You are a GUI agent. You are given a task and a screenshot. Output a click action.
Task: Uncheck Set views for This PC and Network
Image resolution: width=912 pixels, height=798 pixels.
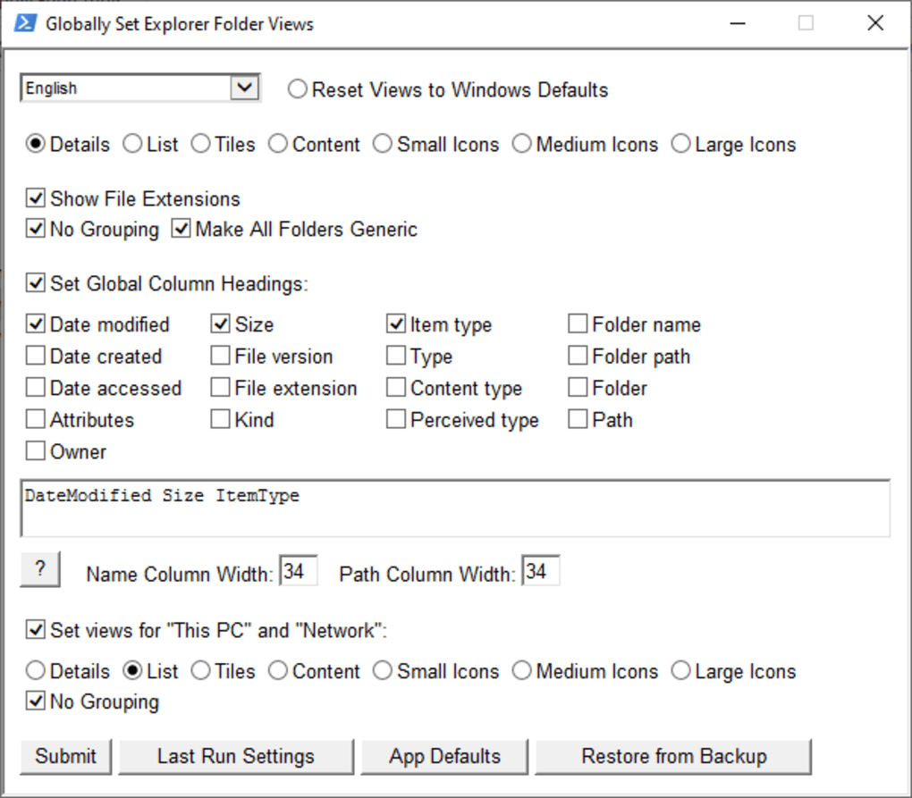pos(35,630)
